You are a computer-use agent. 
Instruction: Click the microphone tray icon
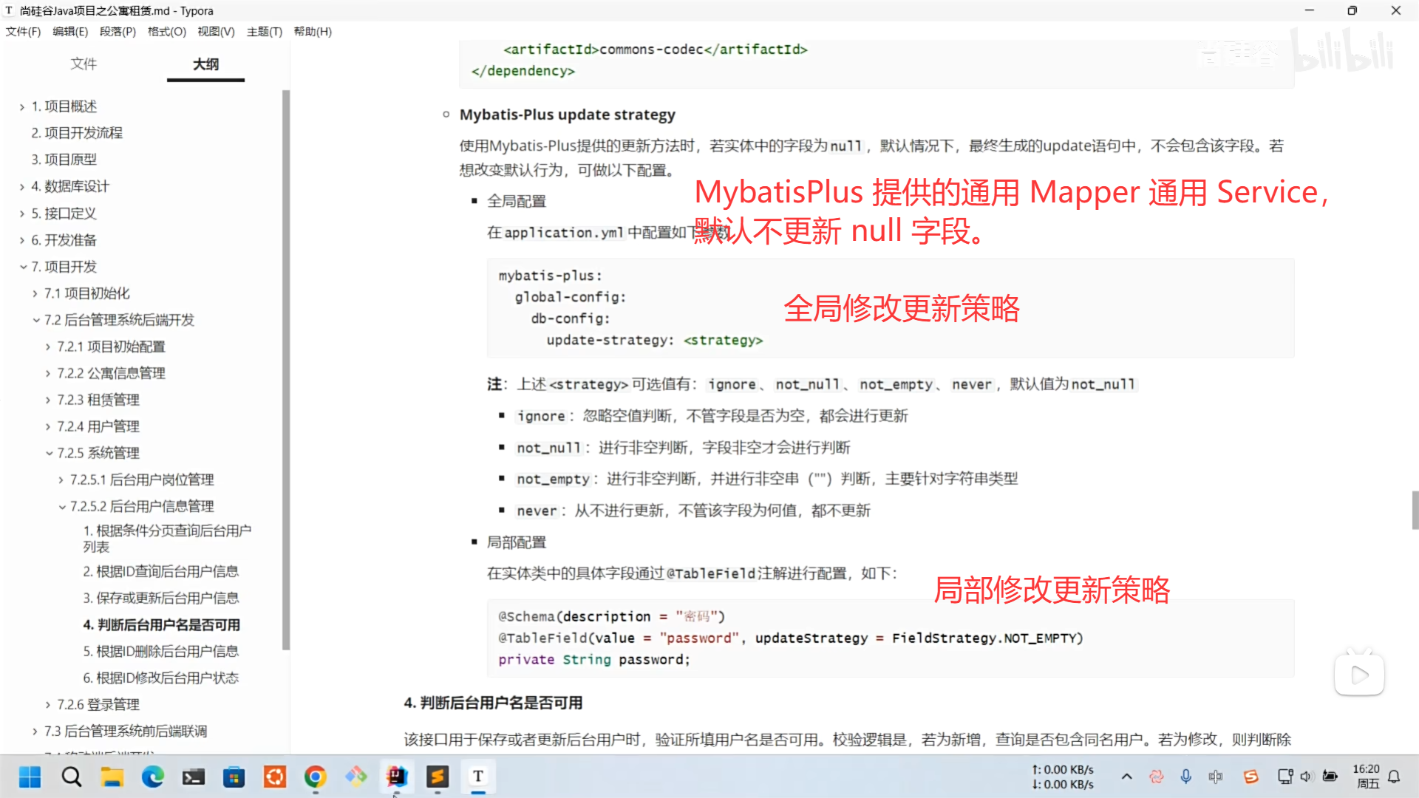1185,777
